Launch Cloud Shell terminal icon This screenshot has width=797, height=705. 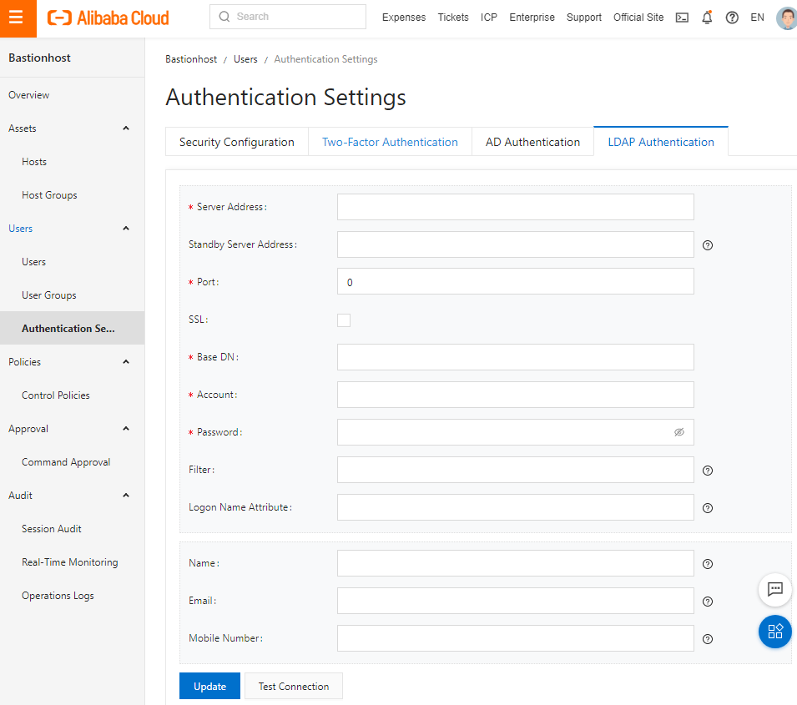(682, 18)
